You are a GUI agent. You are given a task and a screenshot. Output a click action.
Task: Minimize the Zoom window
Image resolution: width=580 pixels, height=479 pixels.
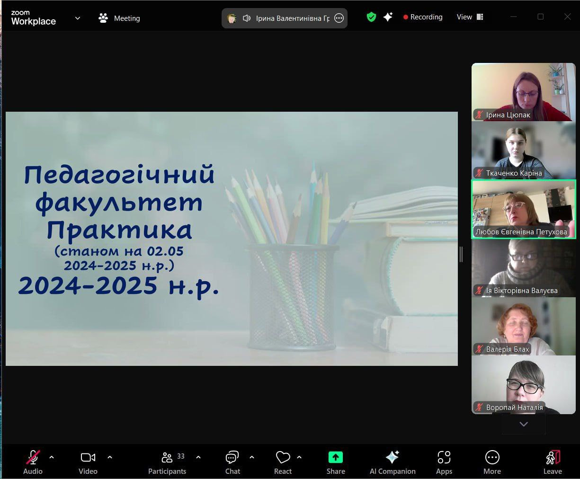pyautogui.click(x=514, y=17)
